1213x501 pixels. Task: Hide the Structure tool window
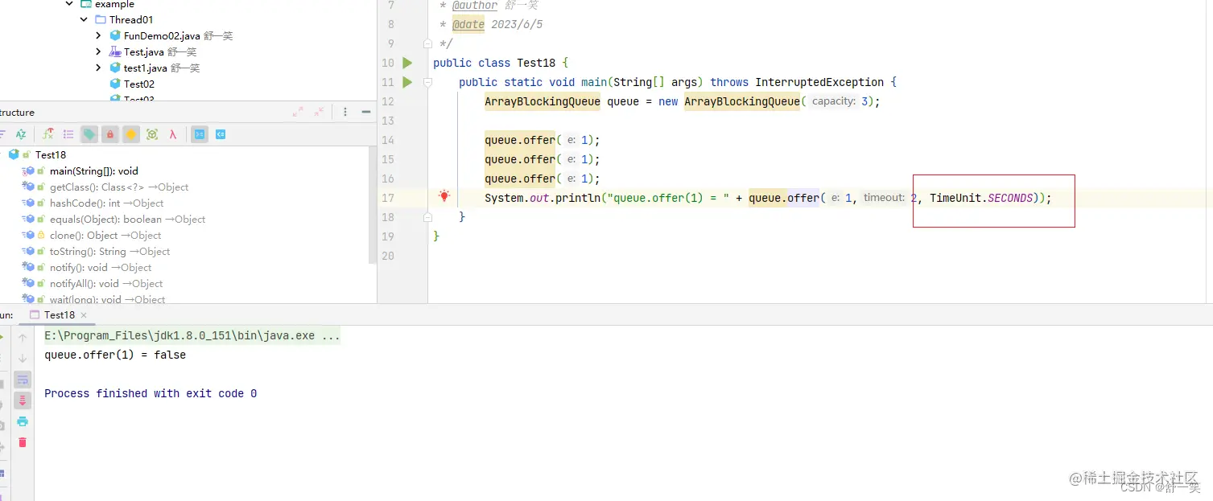[x=366, y=113]
